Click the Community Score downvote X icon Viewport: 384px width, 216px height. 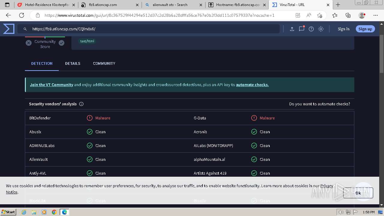point(28,43)
